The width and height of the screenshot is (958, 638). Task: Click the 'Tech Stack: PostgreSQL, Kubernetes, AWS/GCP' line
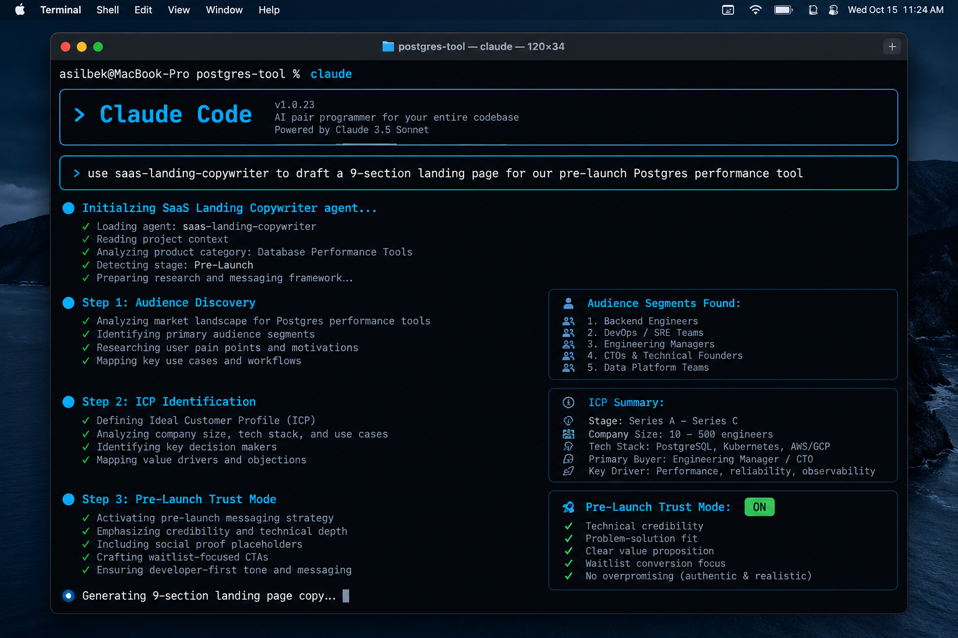click(709, 447)
